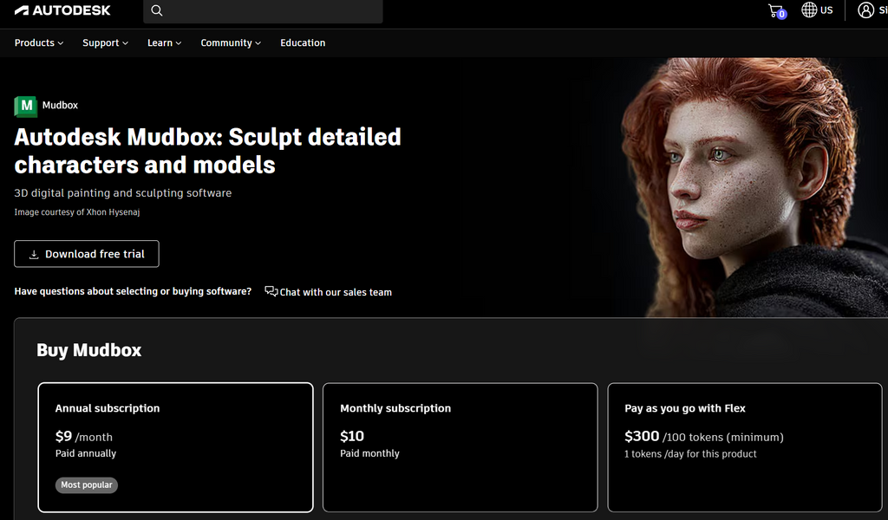
Task: Click the search magnifier icon
Action: [x=156, y=10]
